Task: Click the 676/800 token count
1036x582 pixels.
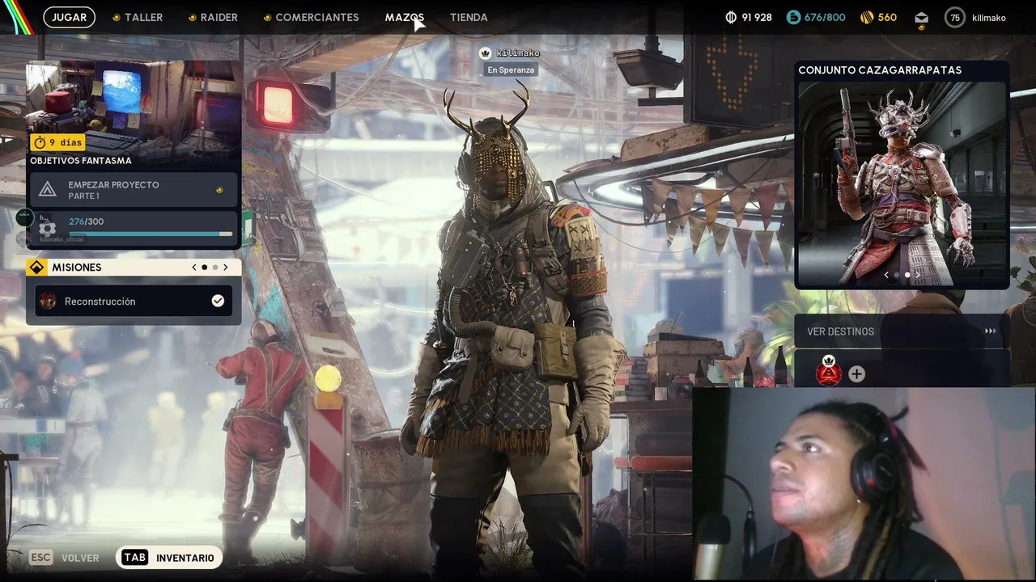Action: point(825,17)
